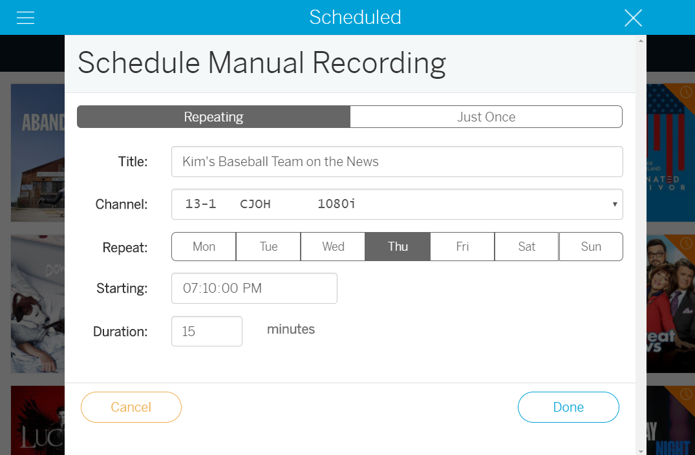
Task: Enable Fri repeat day
Action: [462, 246]
